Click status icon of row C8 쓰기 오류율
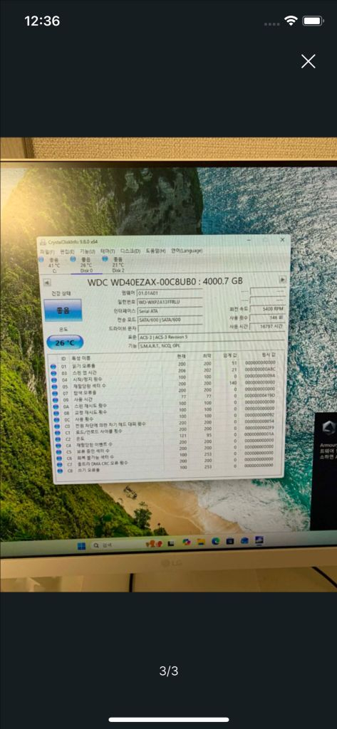Viewport: 337px width, 729px height. click(x=58, y=471)
